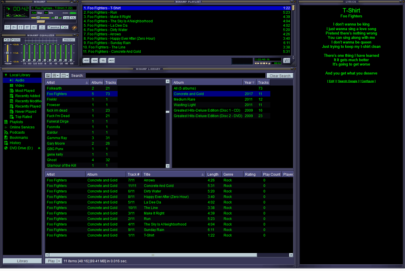Toggle the PL playlist window button
Screen dimensions: 405x271
coord(73,18)
